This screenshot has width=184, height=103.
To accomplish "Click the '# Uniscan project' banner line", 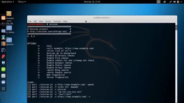I will (x=49, y=29).
